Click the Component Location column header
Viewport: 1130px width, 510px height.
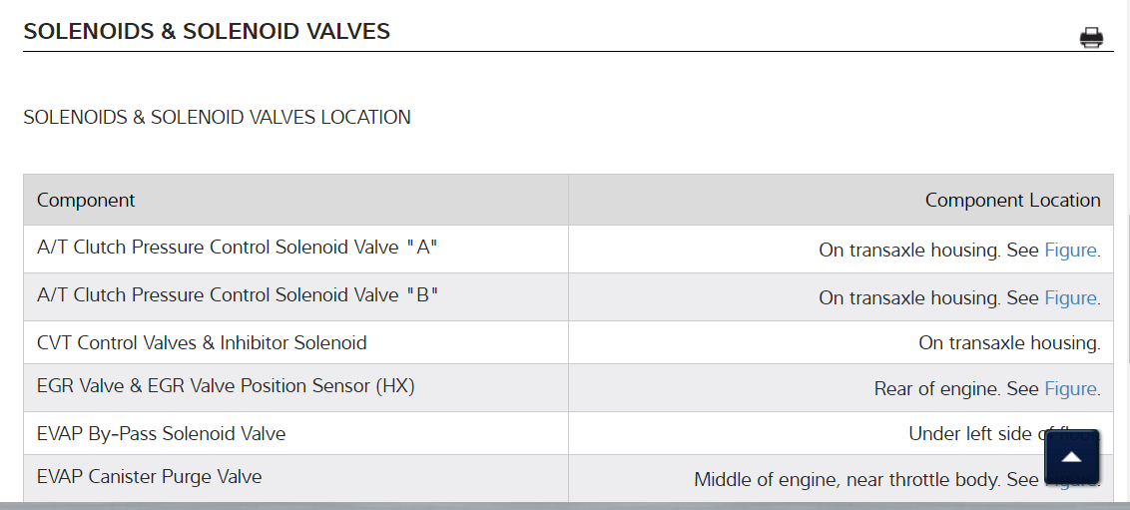click(1012, 200)
